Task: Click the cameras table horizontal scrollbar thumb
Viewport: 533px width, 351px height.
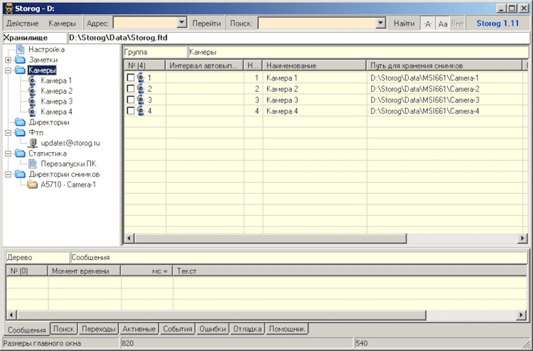Action: (x=271, y=238)
